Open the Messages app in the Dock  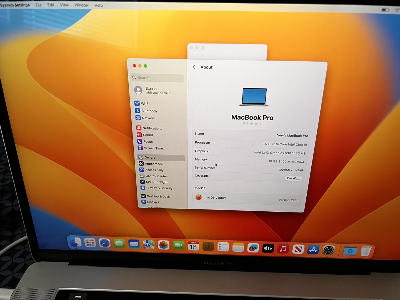119,244
